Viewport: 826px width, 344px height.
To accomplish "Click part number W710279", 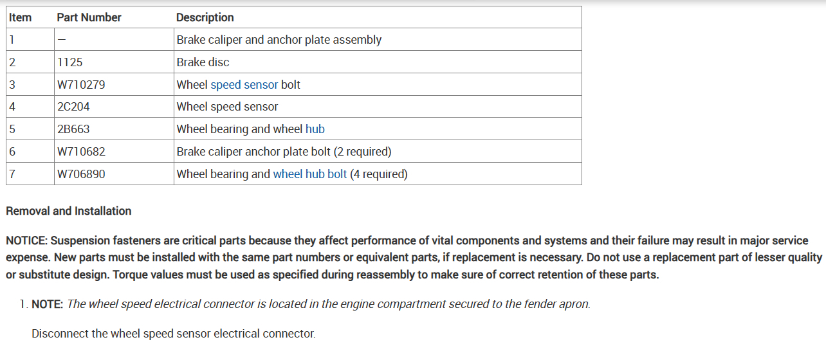I will click(81, 85).
